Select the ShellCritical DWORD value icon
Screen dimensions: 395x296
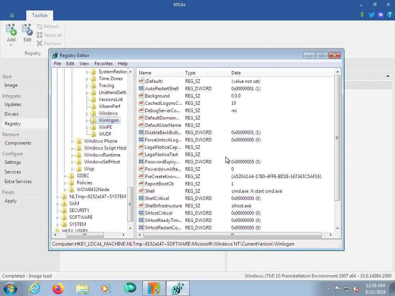pos(141,198)
